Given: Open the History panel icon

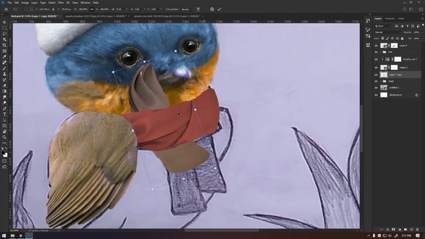Looking at the screenshot, I should pos(368,21).
